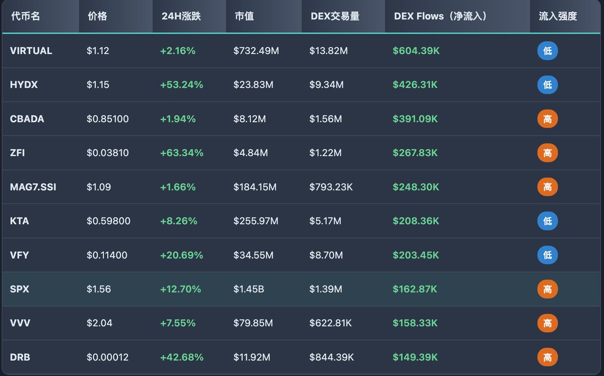
Task: Click the blue 低 badge in VIRTUAL row
Action: [x=547, y=51]
